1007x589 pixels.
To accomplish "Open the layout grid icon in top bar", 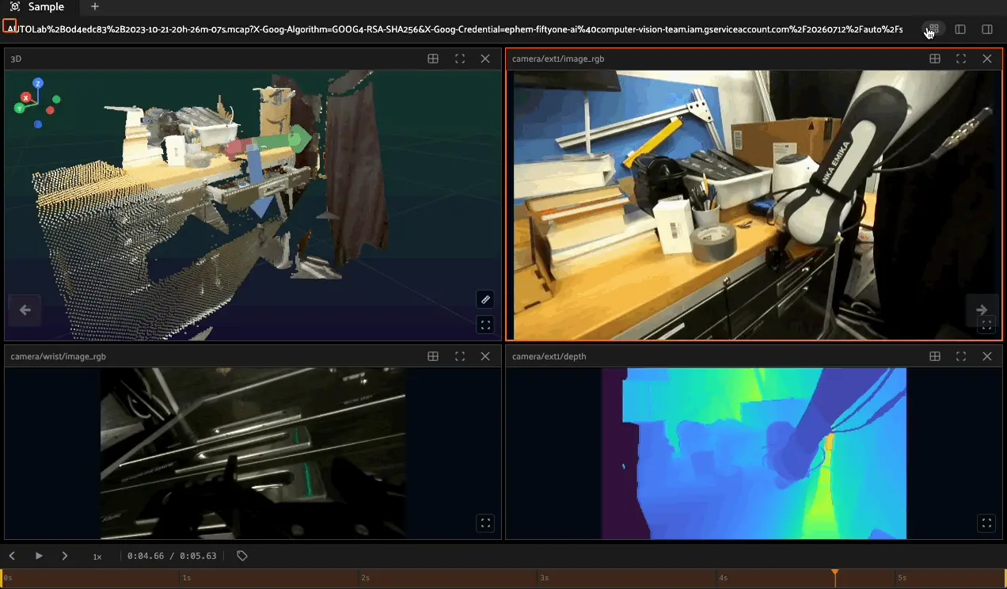I will (933, 29).
